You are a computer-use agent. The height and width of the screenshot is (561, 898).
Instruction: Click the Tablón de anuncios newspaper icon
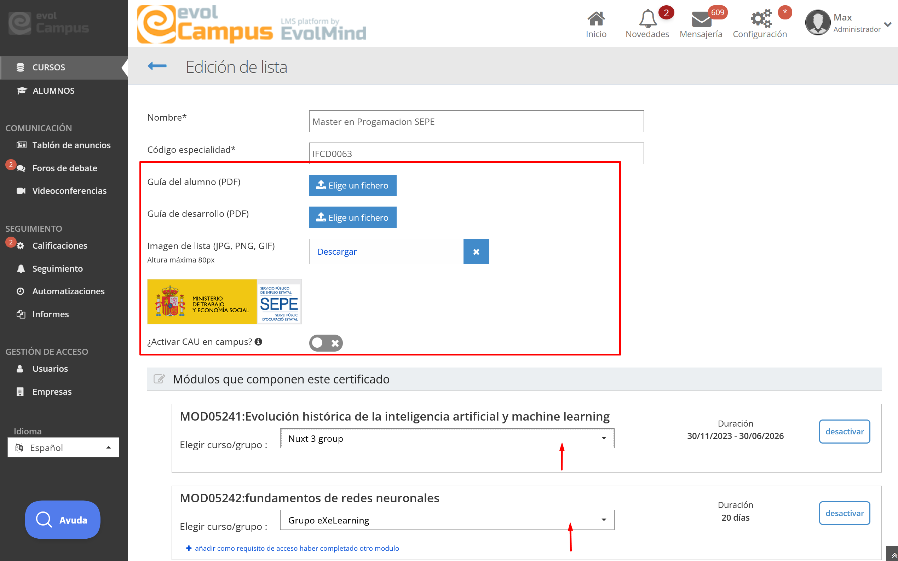[22, 145]
